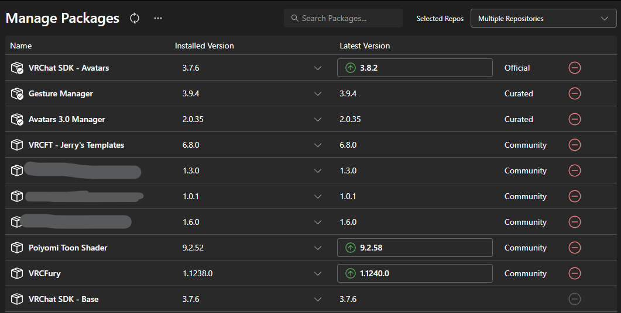Open version dropdown for VRCFury
The height and width of the screenshot is (313, 621).
(x=318, y=273)
